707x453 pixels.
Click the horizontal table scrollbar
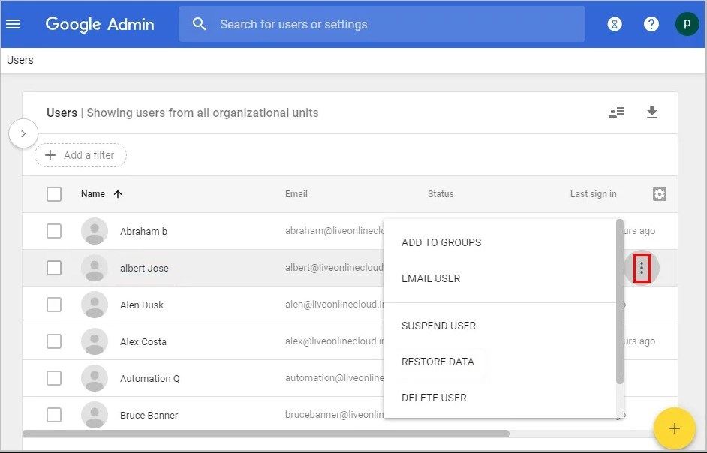[x=266, y=433]
